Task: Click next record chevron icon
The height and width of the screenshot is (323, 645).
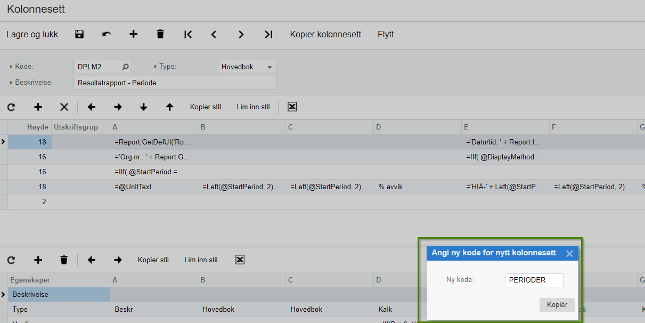Action: click(x=241, y=34)
